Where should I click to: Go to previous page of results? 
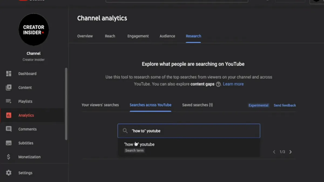274,152
